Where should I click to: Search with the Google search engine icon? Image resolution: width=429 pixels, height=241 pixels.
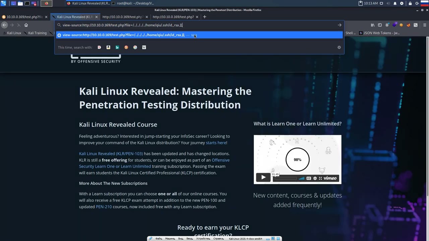135,47
